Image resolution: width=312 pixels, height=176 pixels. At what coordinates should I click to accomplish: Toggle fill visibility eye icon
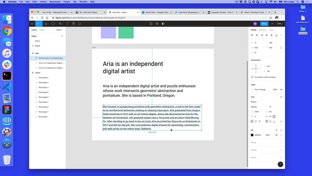click(x=277, y=135)
